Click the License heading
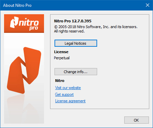Viewport: 153px width, 128px height. [x=61, y=52]
